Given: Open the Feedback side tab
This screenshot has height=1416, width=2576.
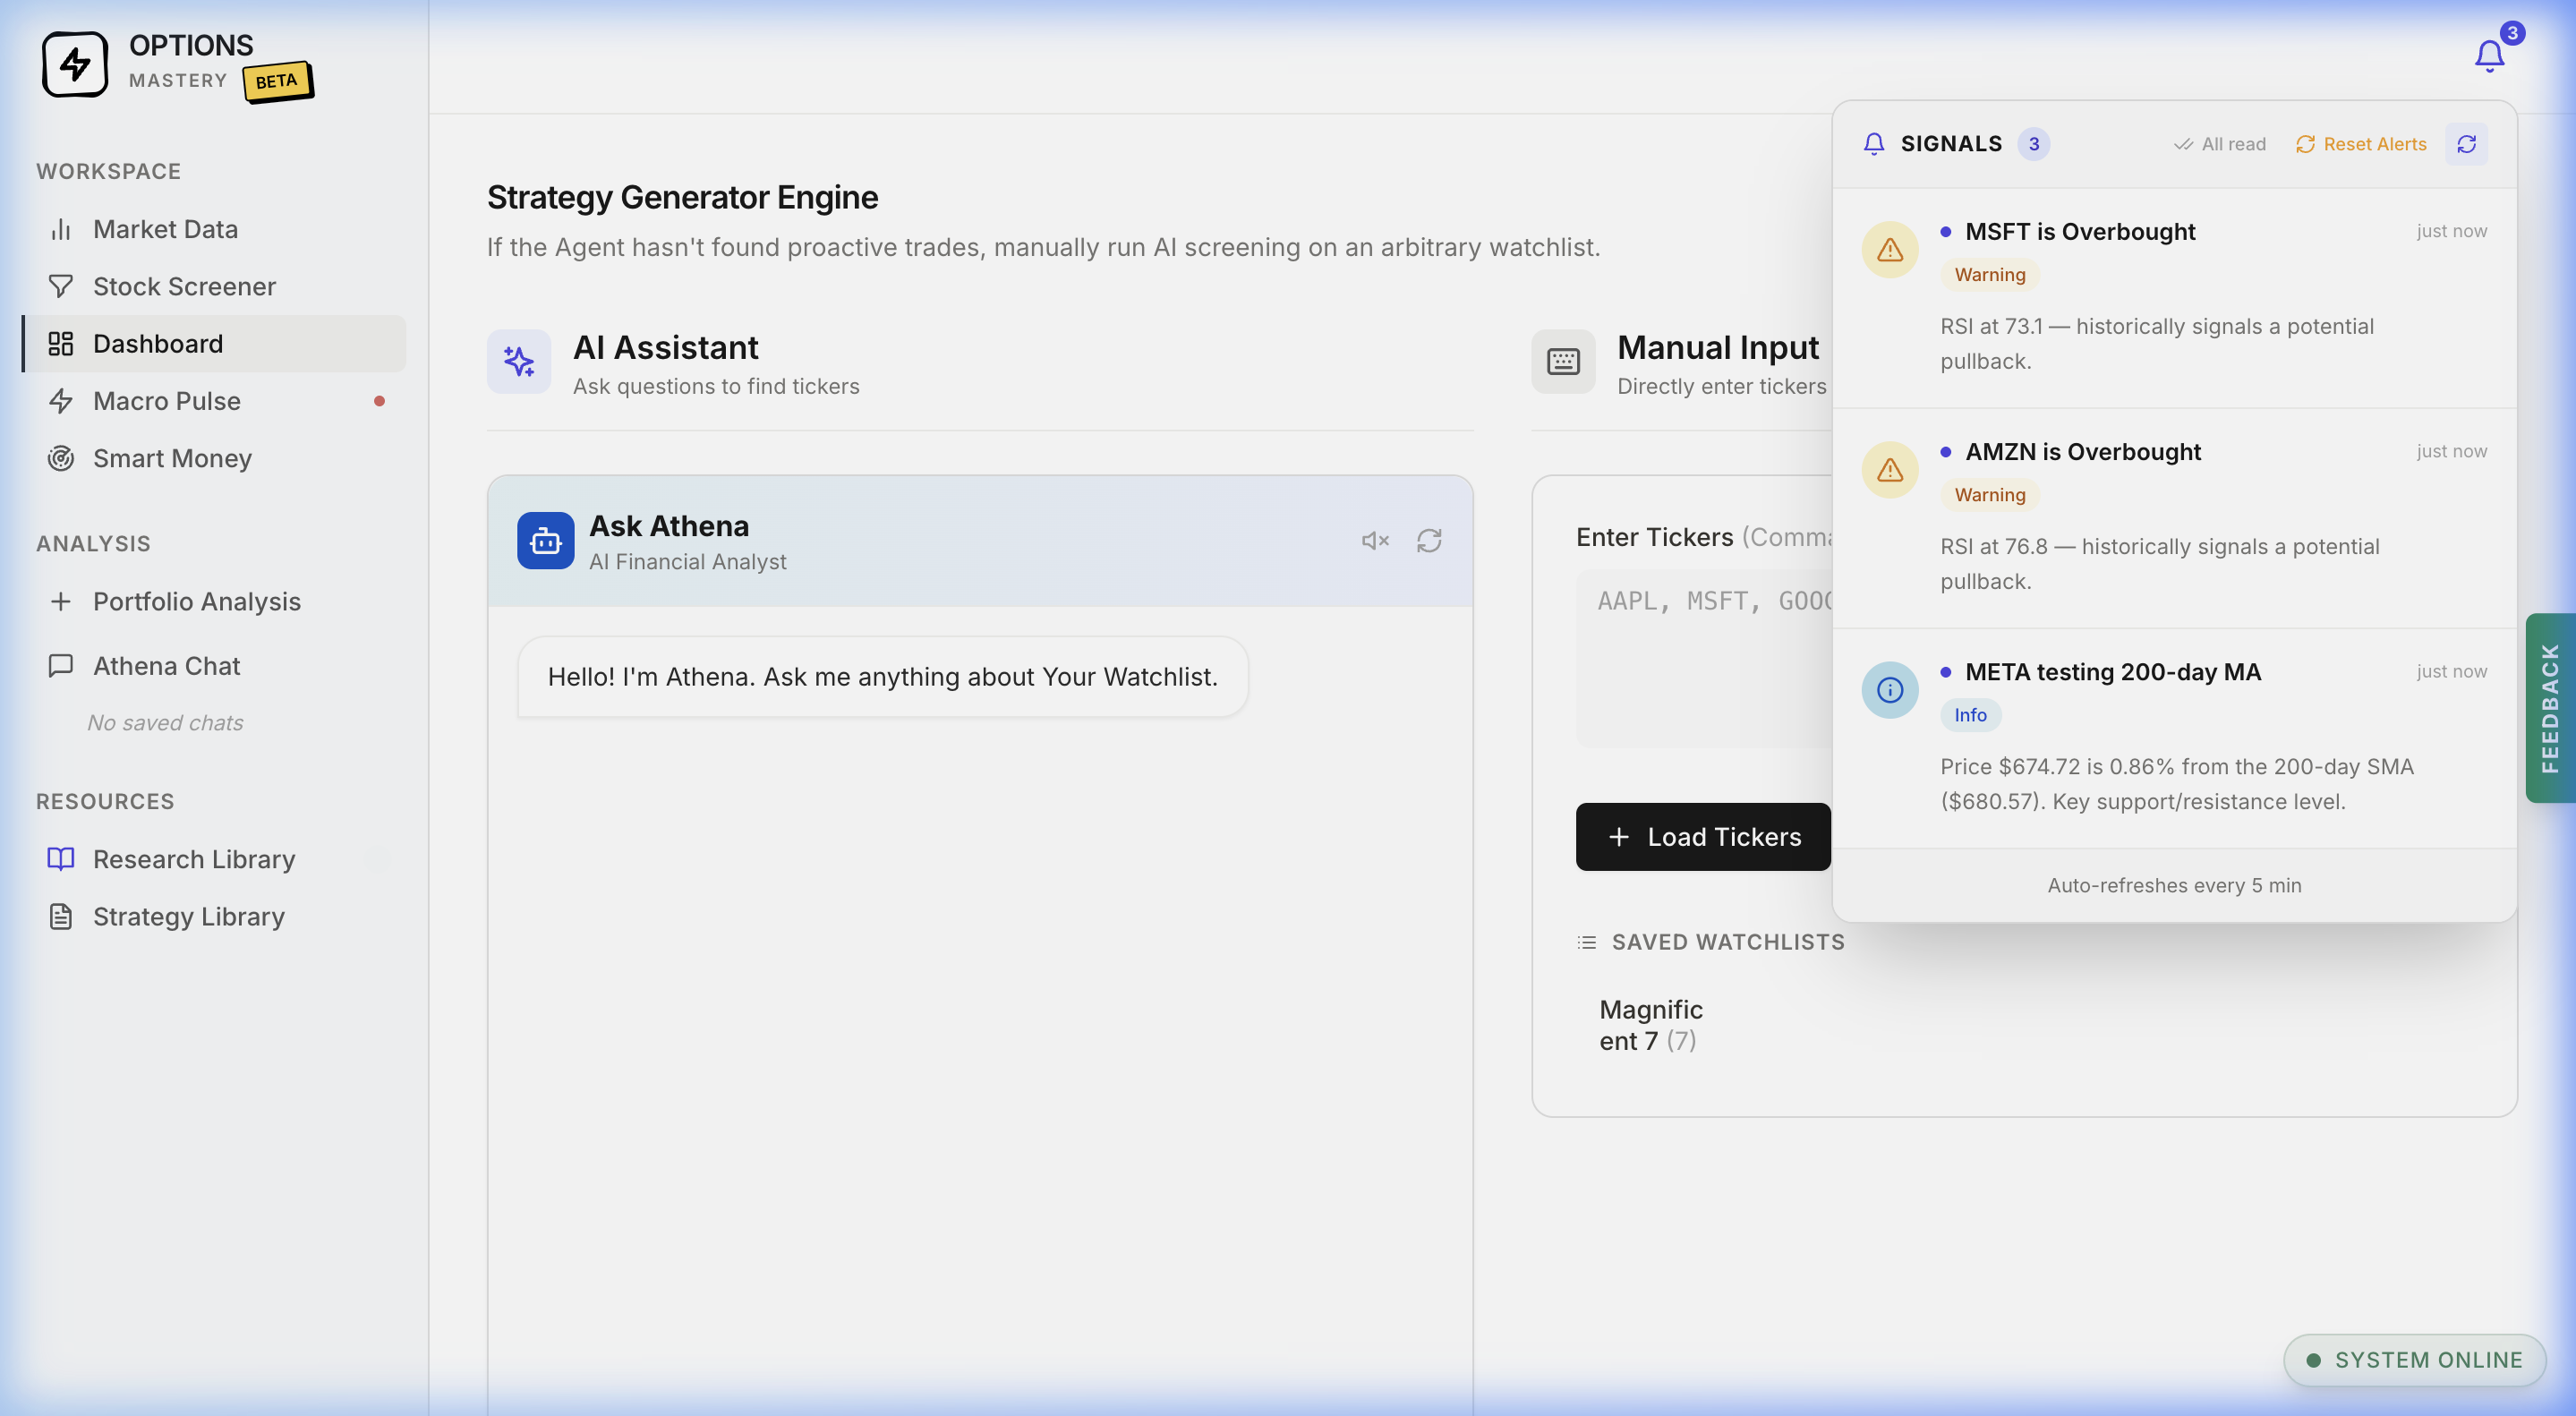Looking at the screenshot, I should click(x=2550, y=708).
